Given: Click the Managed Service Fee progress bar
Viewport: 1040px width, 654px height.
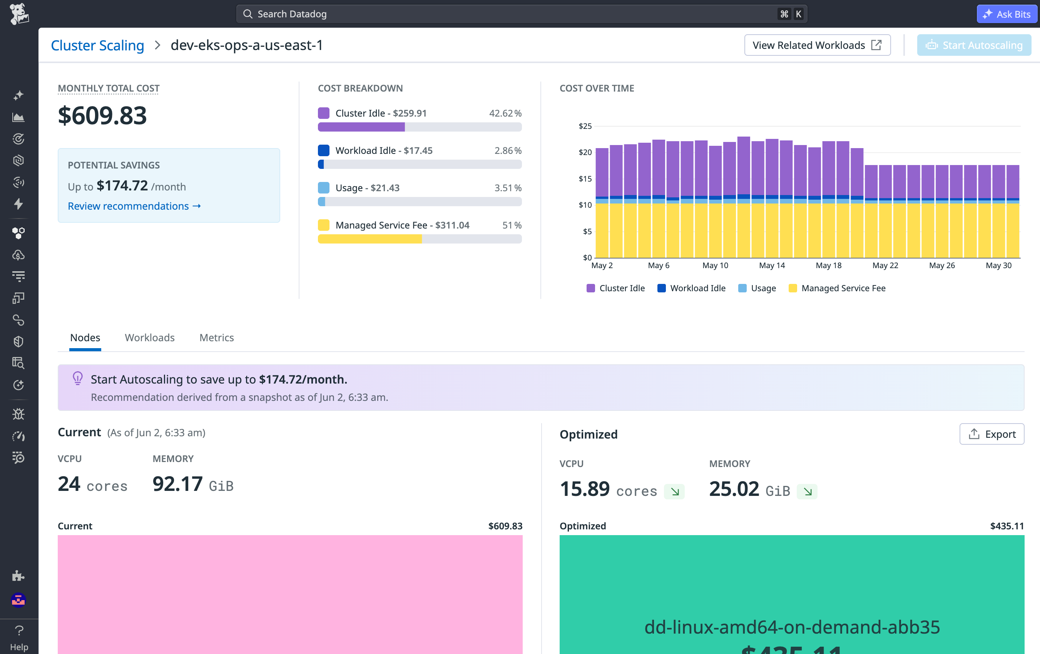Looking at the screenshot, I should (x=420, y=239).
